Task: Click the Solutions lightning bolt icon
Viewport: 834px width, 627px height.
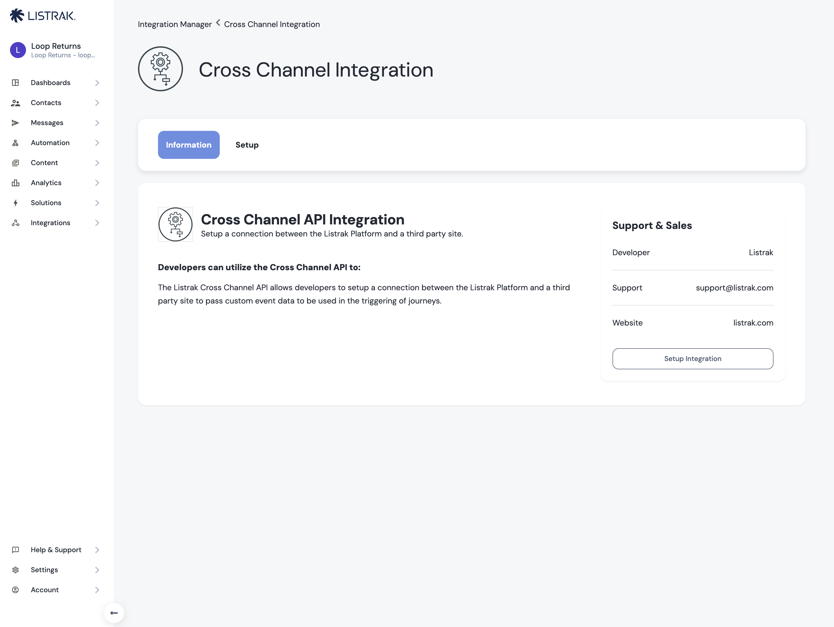Action: (15, 203)
